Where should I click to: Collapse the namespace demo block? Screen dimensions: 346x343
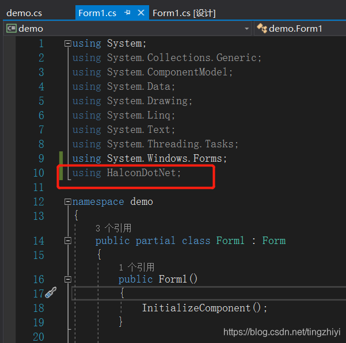click(67, 201)
